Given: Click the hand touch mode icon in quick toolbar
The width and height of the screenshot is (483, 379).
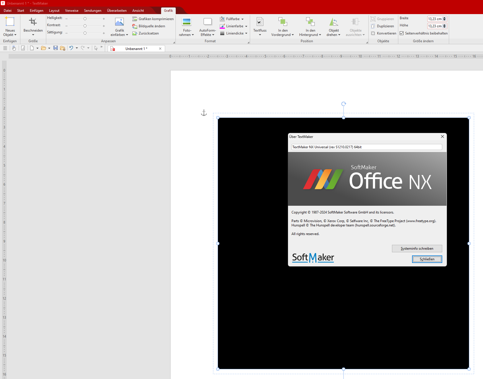Looking at the screenshot, I should [x=14, y=48].
